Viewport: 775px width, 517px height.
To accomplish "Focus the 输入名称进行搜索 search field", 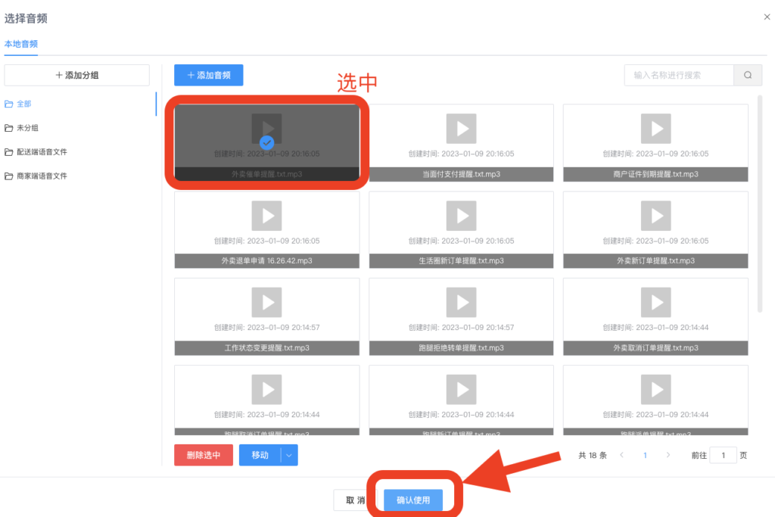I will click(679, 75).
